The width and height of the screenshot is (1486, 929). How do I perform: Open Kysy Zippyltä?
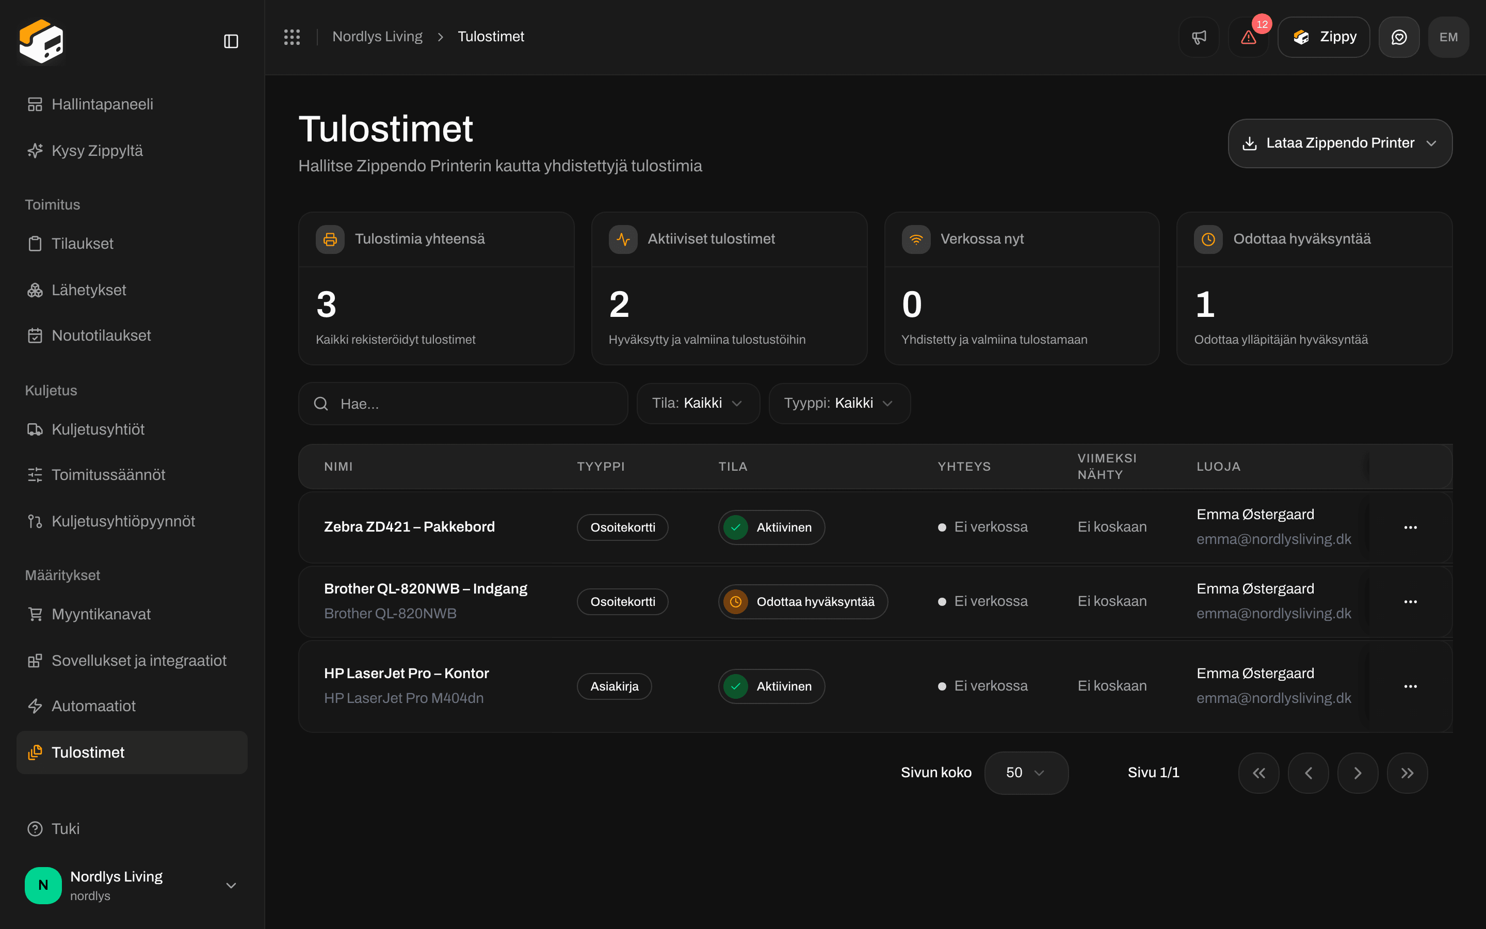coord(132,151)
